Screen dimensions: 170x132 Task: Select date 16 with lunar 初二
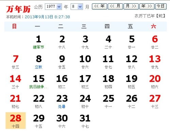tap(62, 82)
